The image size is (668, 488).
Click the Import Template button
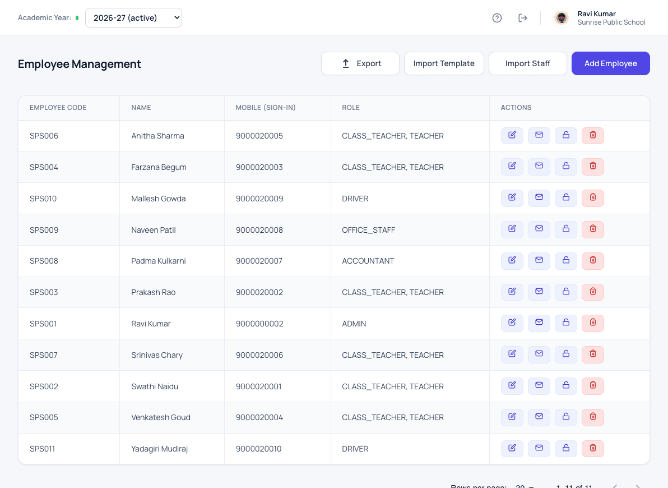[x=444, y=63]
